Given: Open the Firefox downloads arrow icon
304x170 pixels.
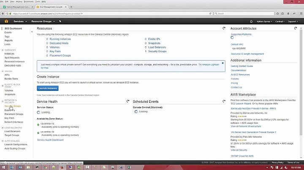Looking at the screenshot, I should pyautogui.click(x=288, y=13).
